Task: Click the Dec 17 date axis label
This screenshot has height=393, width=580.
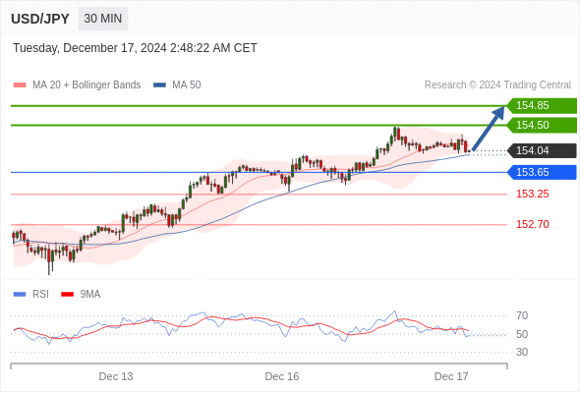Action: point(451,376)
